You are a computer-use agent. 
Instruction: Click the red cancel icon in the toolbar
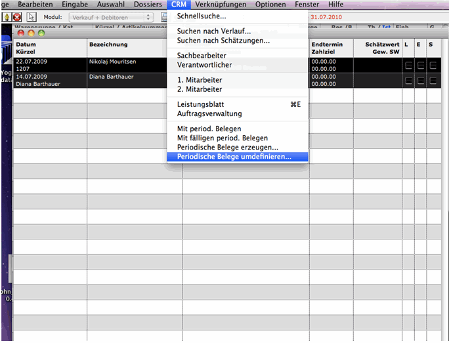[18, 16]
